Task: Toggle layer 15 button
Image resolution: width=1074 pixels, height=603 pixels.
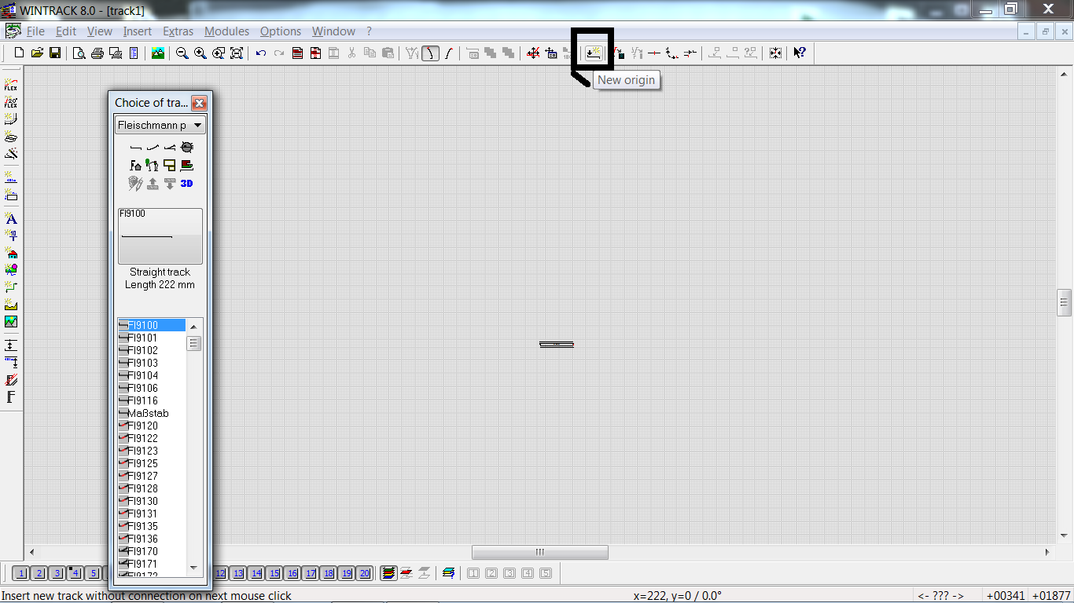Action: tap(274, 573)
